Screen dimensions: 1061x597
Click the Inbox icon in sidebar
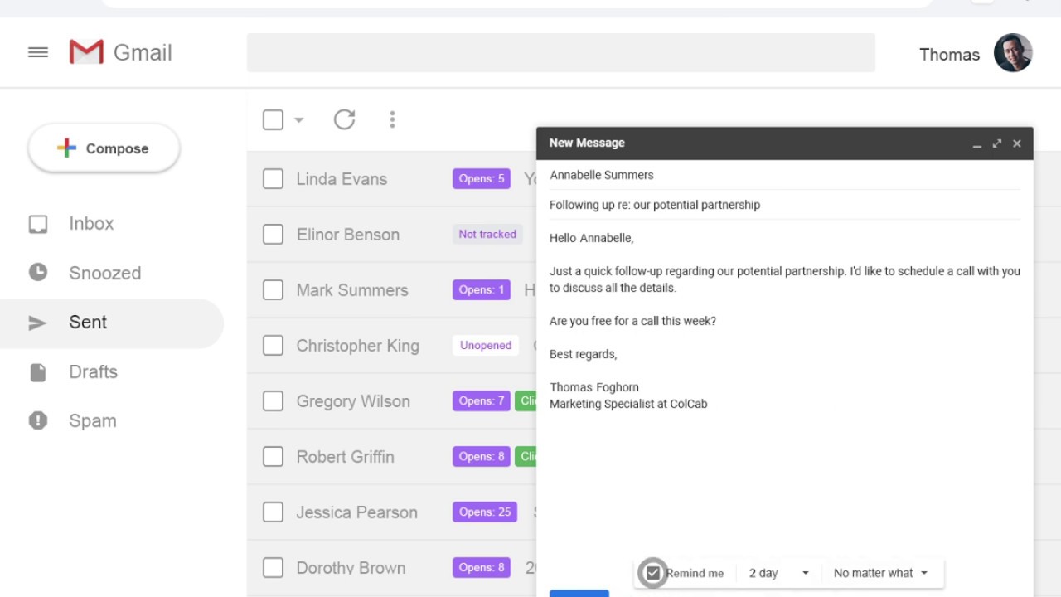38,224
